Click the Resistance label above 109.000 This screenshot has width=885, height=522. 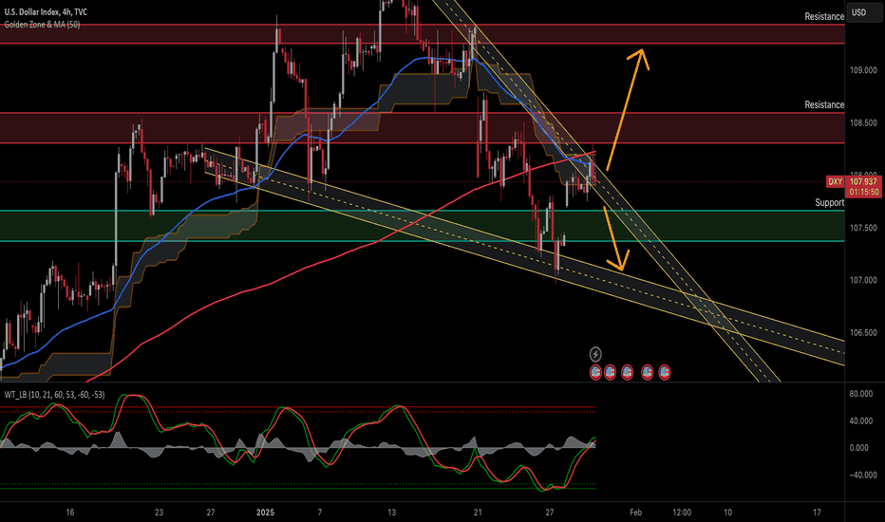(824, 16)
